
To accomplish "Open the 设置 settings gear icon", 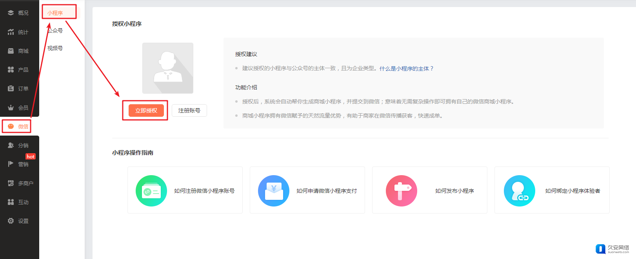I will point(11,221).
